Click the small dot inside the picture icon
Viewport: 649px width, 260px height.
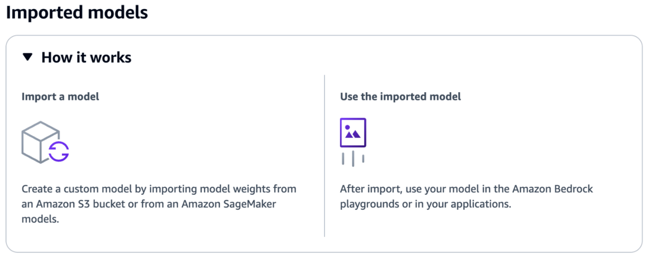point(348,127)
